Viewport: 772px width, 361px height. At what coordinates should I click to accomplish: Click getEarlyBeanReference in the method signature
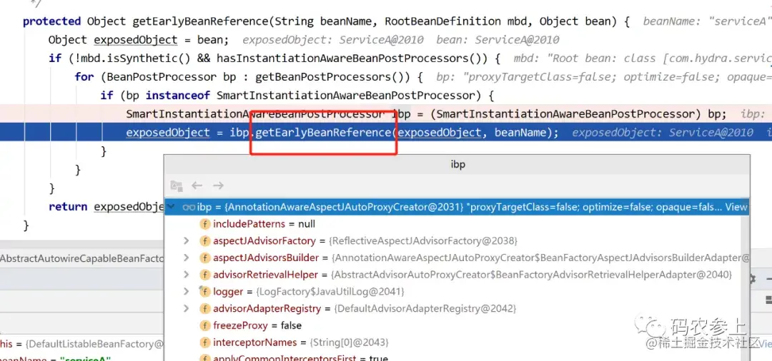pyautogui.click(x=201, y=21)
